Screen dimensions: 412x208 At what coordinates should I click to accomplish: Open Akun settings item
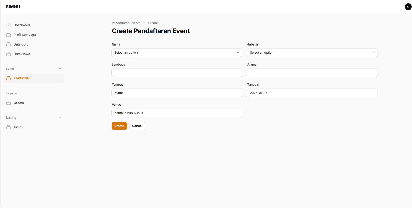click(x=34, y=127)
